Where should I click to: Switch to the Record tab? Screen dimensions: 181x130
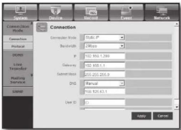[x=91, y=12]
